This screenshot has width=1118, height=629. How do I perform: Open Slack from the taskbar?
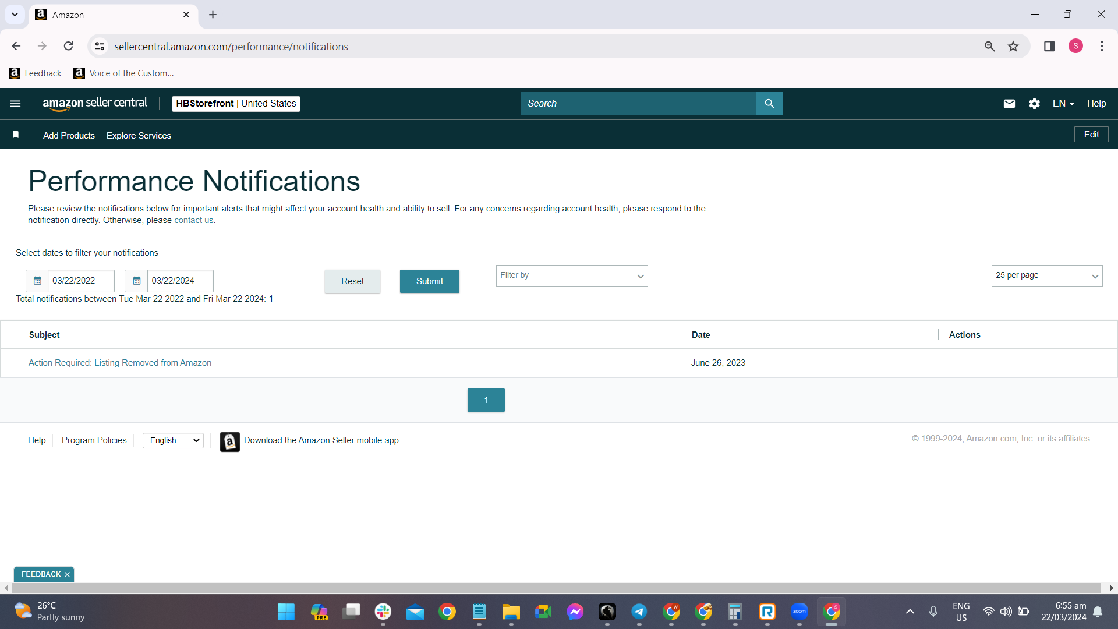(383, 612)
